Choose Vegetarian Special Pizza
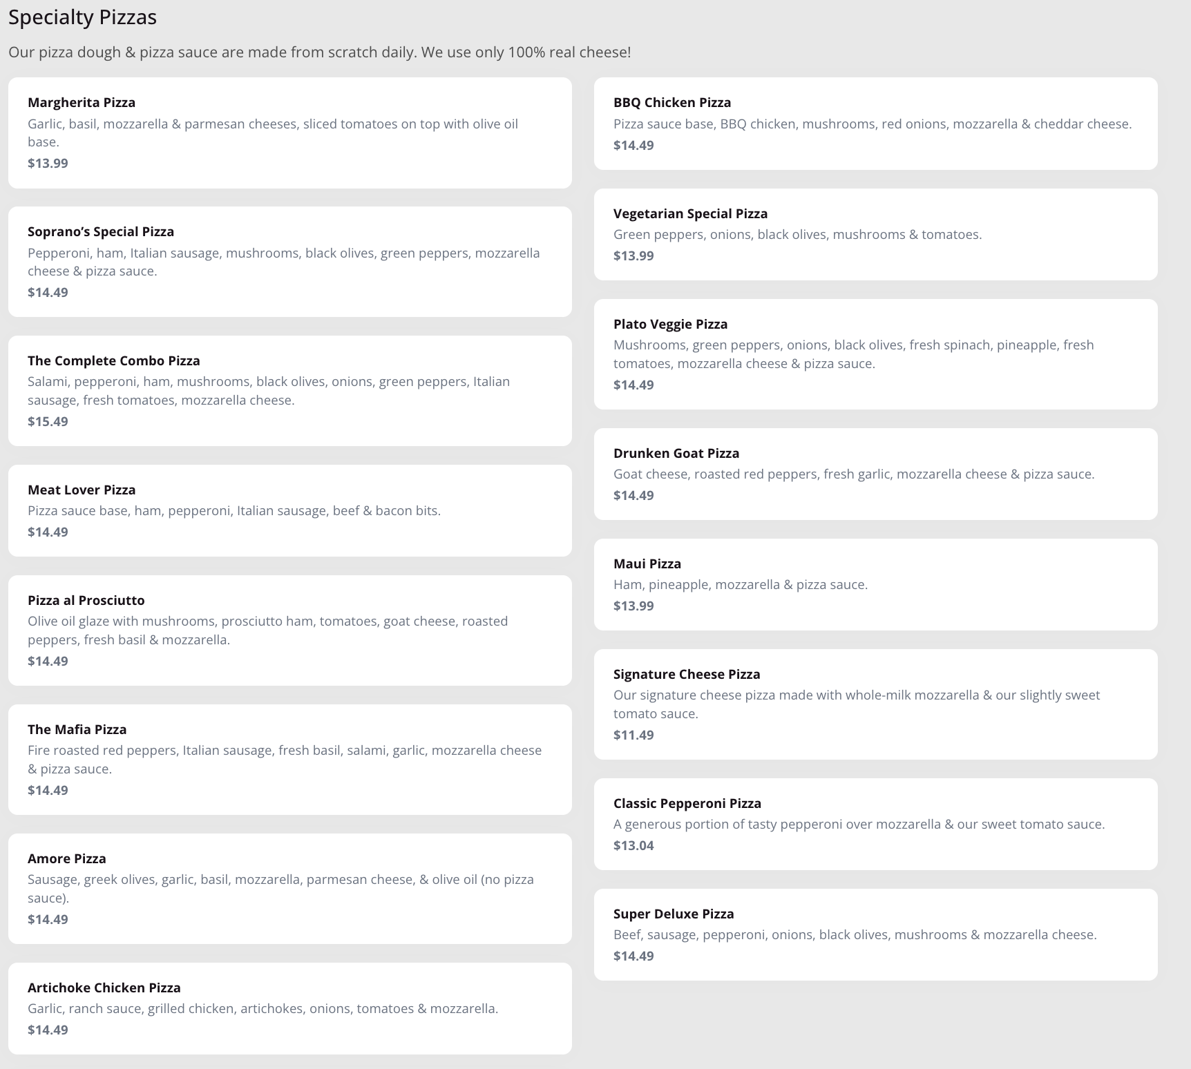 point(875,234)
